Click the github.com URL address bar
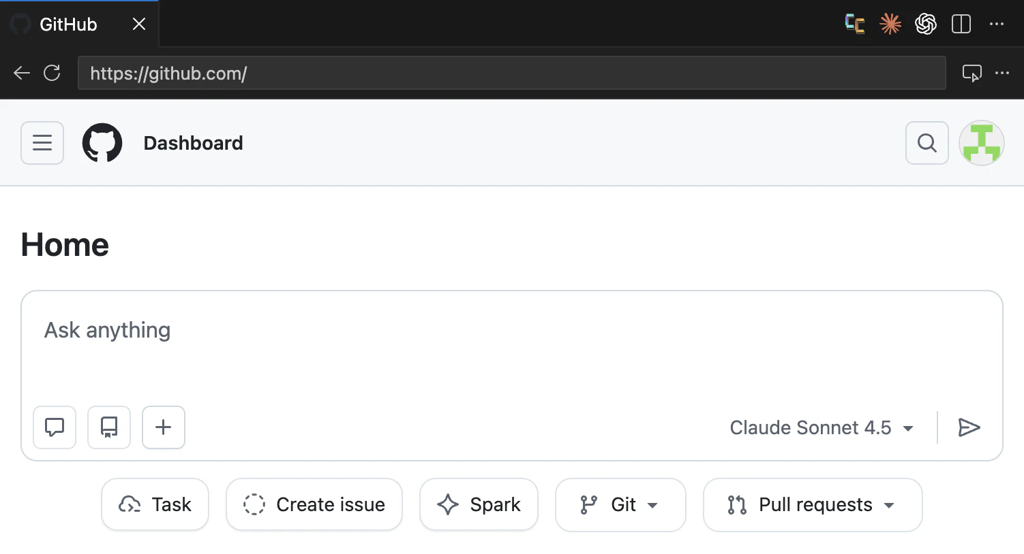 pyautogui.click(x=511, y=73)
